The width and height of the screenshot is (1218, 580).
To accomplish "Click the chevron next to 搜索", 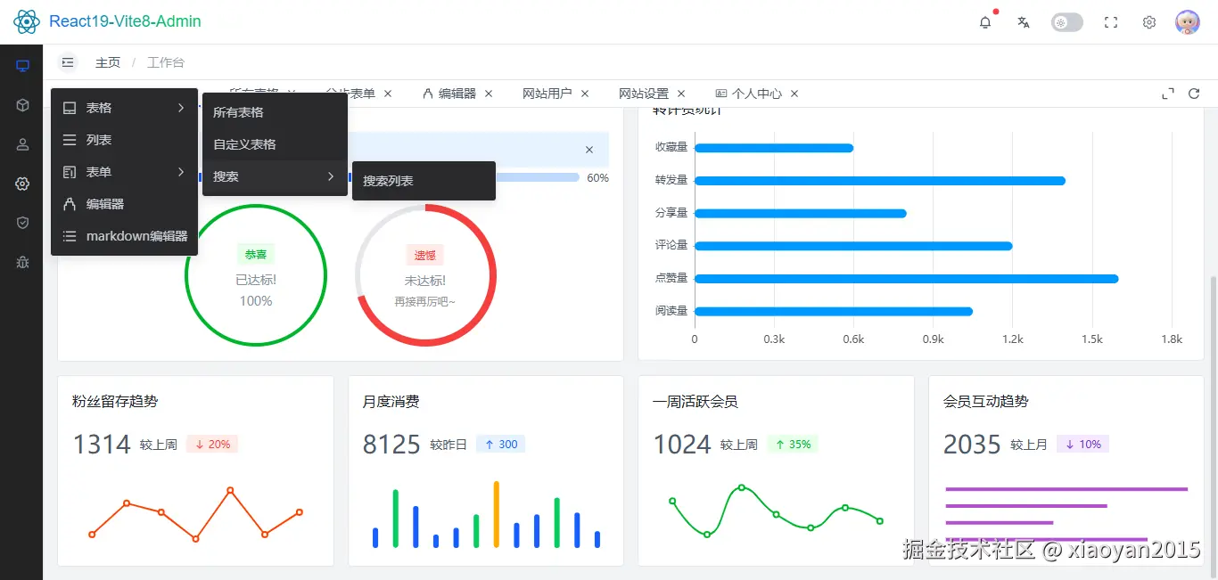I will click(x=331, y=176).
